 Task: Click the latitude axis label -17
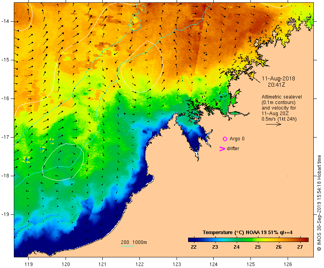pyautogui.click(x=5, y=137)
